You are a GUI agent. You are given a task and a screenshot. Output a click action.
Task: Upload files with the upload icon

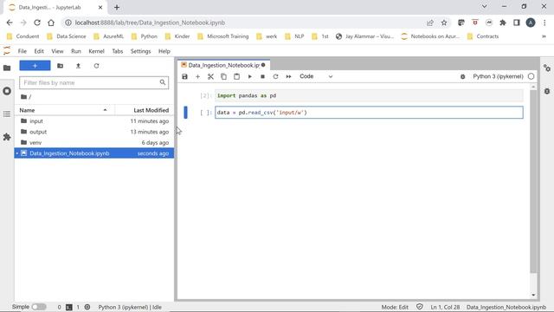click(78, 66)
